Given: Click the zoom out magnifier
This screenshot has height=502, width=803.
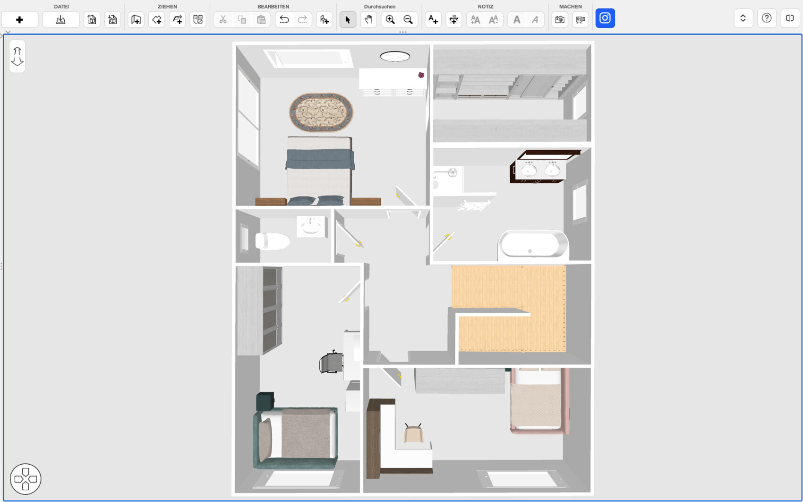Looking at the screenshot, I should click(x=408, y=20).
